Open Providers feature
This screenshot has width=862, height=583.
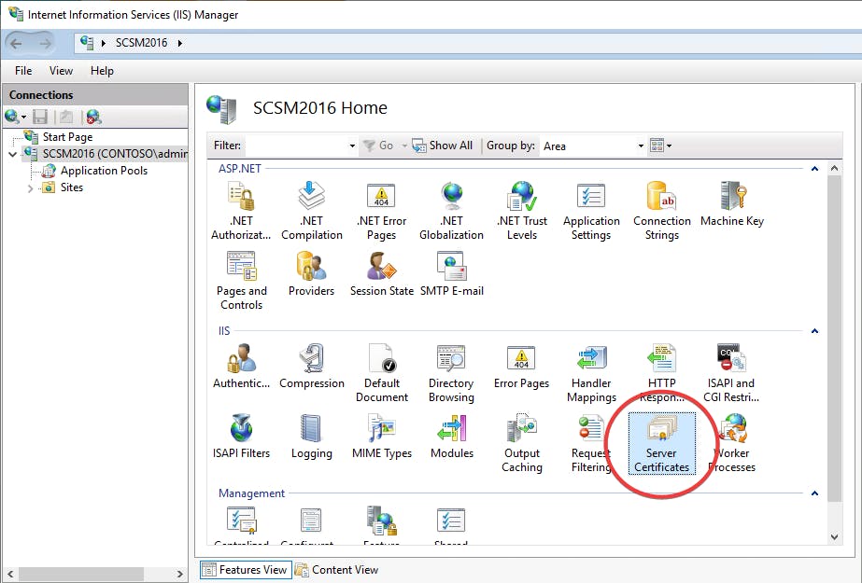coord(311,274)
